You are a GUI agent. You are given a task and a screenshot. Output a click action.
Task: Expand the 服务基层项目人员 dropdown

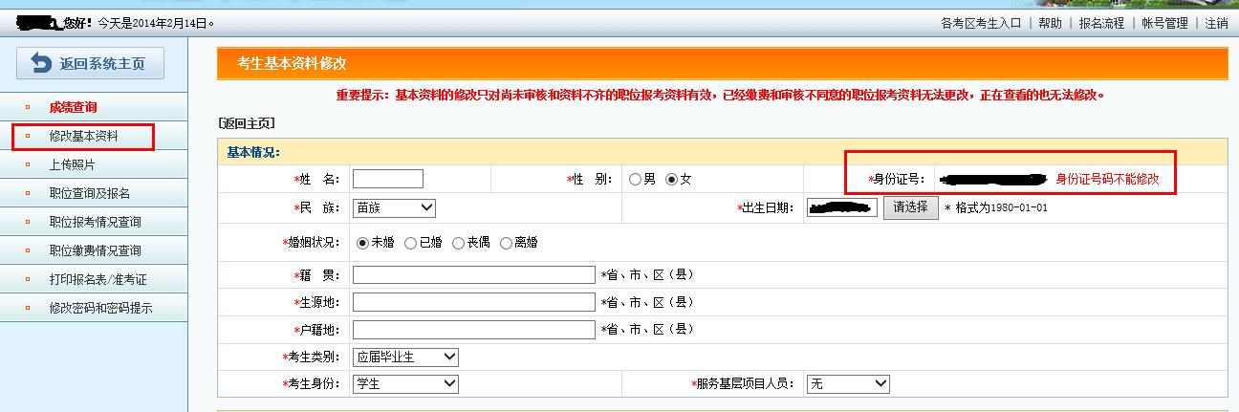pos(847,383)
